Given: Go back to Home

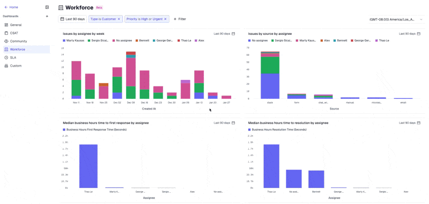Looking at the screenshot, I should [11, 8].
